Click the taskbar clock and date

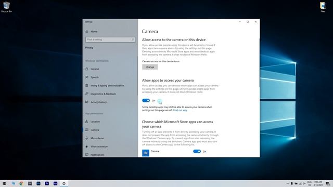click(x=318, y=183)
